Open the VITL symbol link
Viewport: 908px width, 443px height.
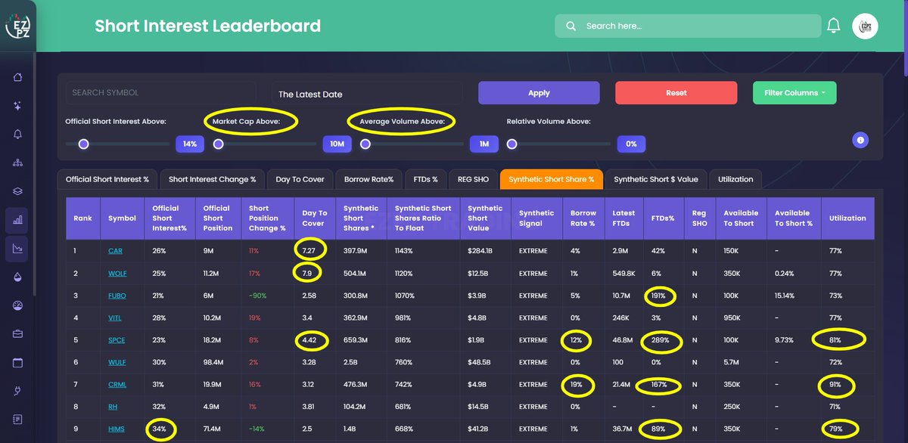click(x=115, y=318)
